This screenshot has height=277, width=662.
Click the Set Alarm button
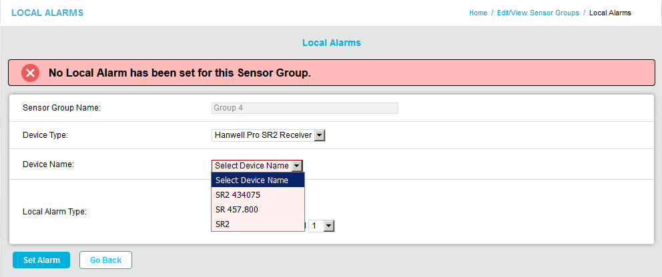point(41,260)
